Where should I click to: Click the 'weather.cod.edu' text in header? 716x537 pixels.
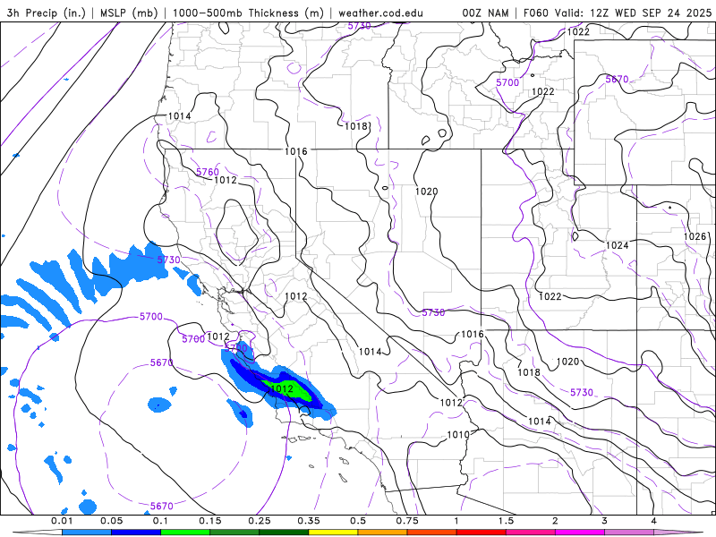(x=380, y=13)
